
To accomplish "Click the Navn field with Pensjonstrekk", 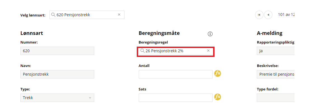I will [57, 74].
